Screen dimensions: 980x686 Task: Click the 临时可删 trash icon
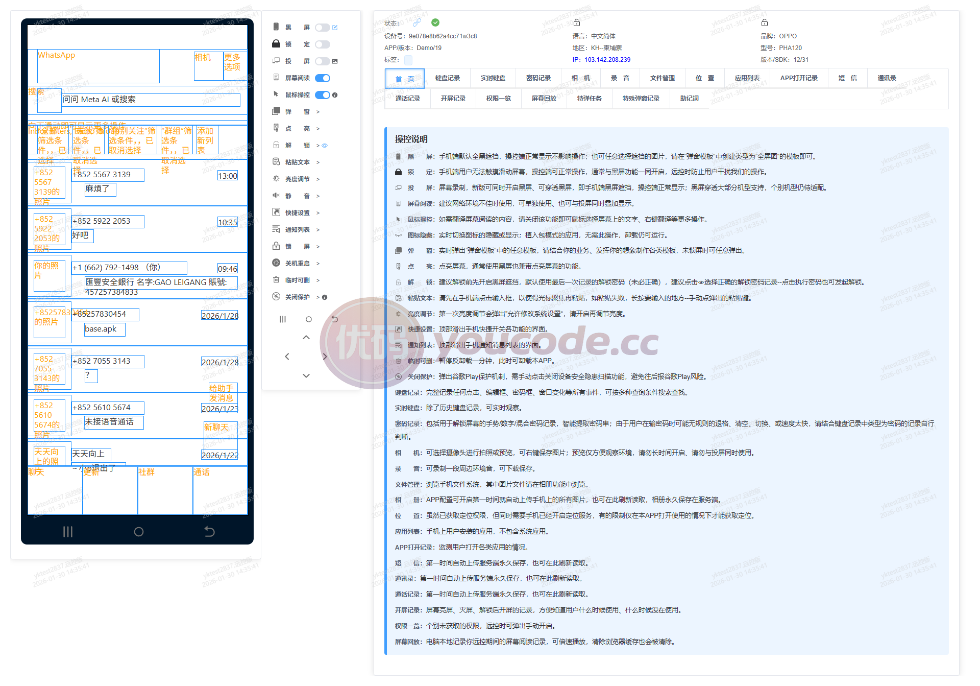[x=276, y=279]
